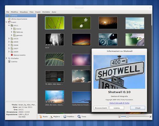Expand the gennaio month node
The height and width of the screenshot is (126, 159).
[x=11, y=35]
